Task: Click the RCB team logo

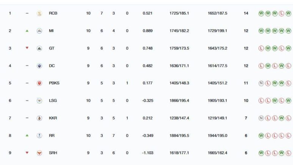Action: [39, 13]
